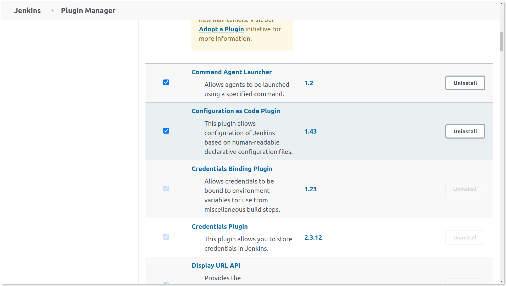
Task: Click the scrollbar down arrow
Action: click(x=502, y=282)
